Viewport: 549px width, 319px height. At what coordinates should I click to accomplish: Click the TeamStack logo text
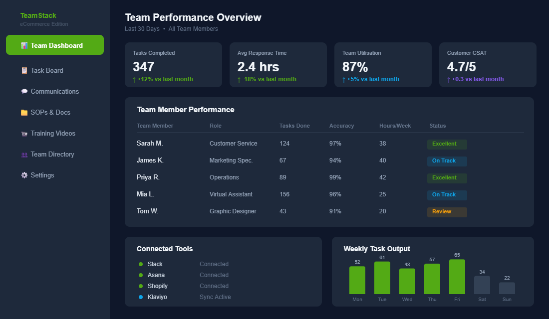(37, 15)
